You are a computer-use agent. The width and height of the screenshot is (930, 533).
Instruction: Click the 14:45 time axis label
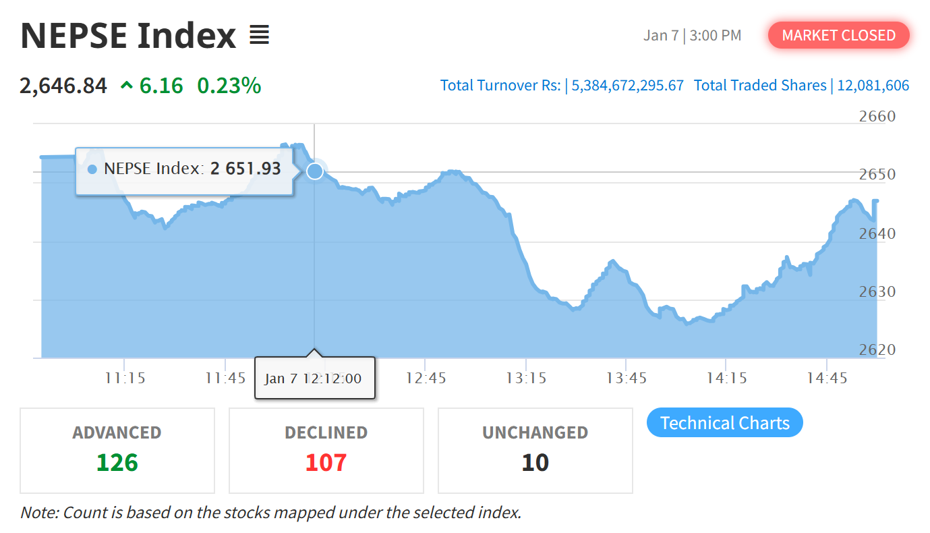pos(827,378)
